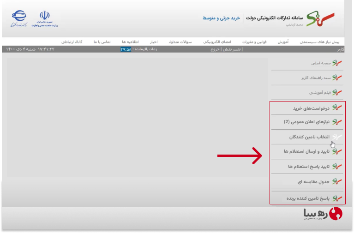Open درخواست‌های خرید sidebar entry

tap(312, 108)
